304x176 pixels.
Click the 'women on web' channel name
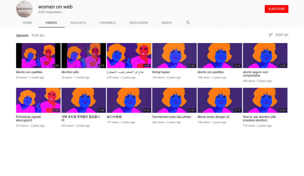tap(55, 7)
